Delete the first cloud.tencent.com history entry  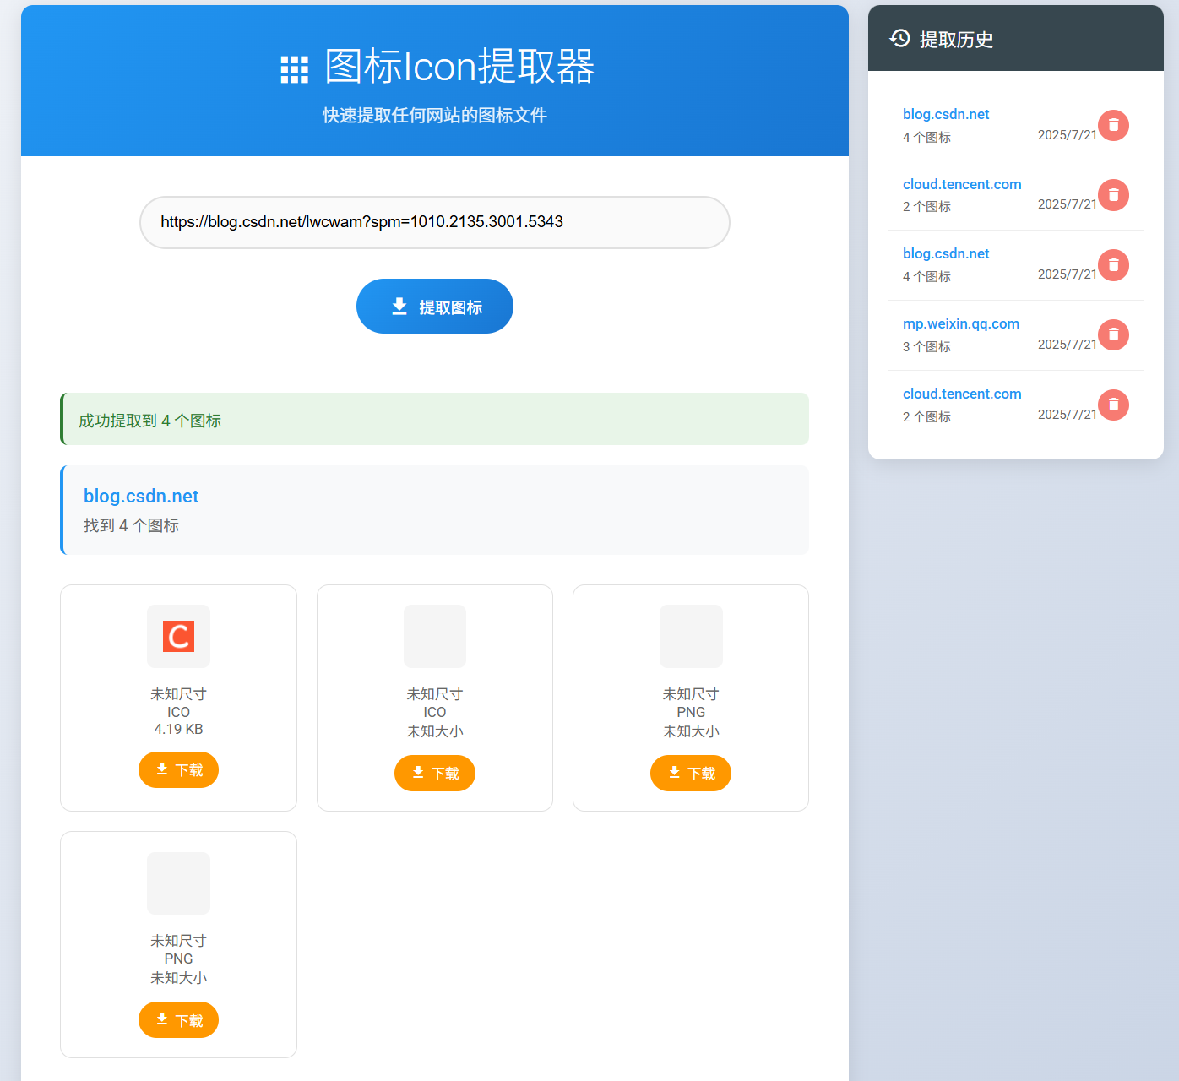click(x=1113, y=195)
